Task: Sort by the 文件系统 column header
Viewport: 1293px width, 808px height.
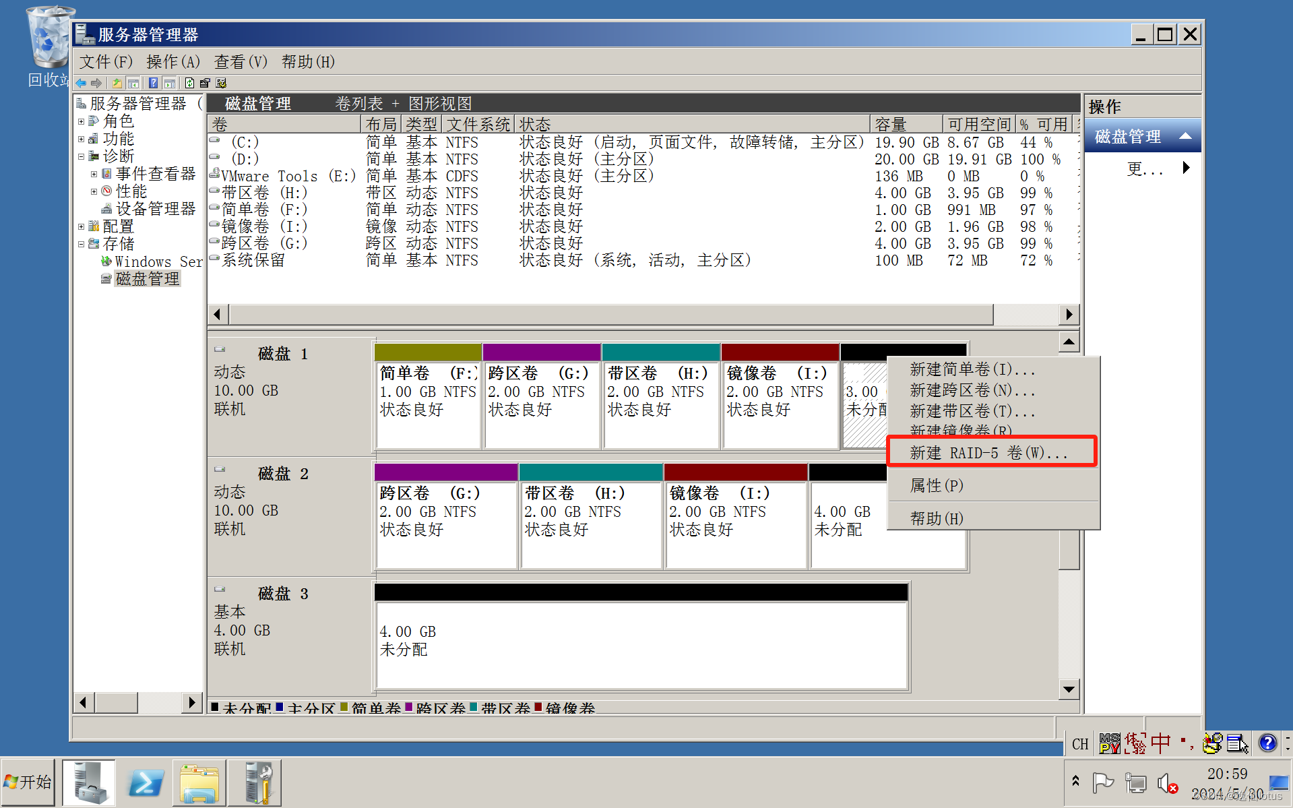Action: coord(478,125)
